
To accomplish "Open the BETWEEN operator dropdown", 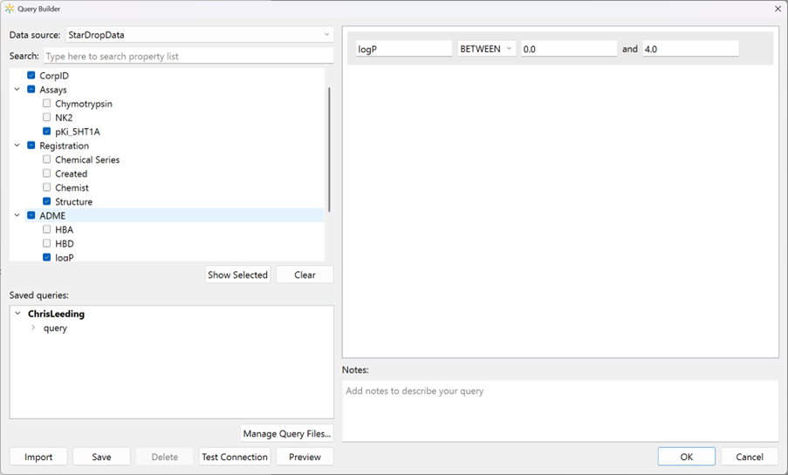I will (486, 49).
